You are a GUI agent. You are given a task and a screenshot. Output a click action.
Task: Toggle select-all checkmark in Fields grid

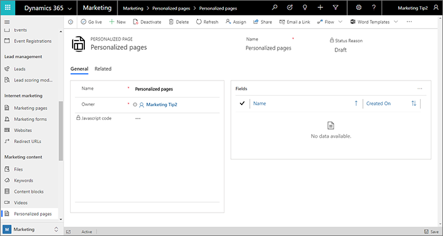click(x=242, y=104)
